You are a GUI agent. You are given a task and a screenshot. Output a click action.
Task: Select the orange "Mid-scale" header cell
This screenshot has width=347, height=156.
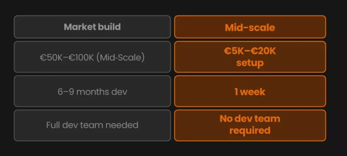coord(250,27)
